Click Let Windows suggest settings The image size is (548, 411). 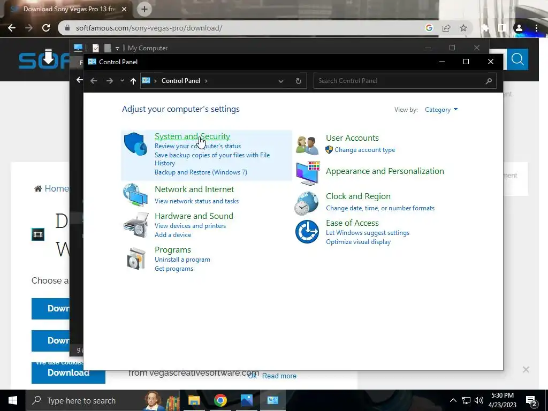click(x=367, y=233)
